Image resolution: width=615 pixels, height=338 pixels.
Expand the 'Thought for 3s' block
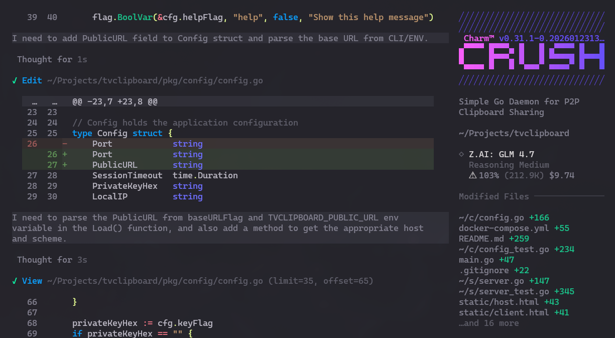point(52,260)
